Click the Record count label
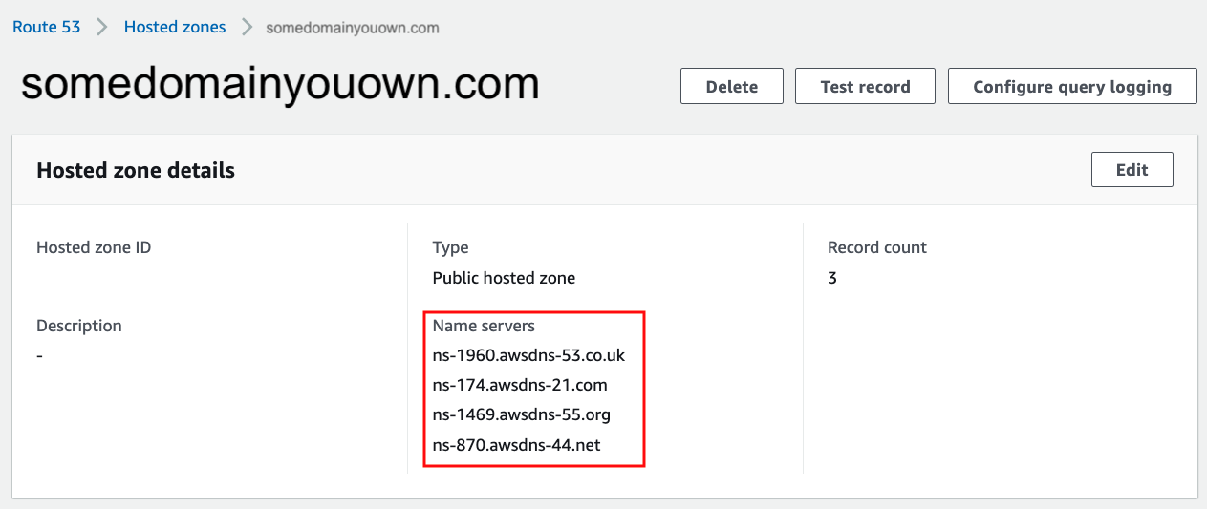This screenshot has height=509, width=1207. 877,247
